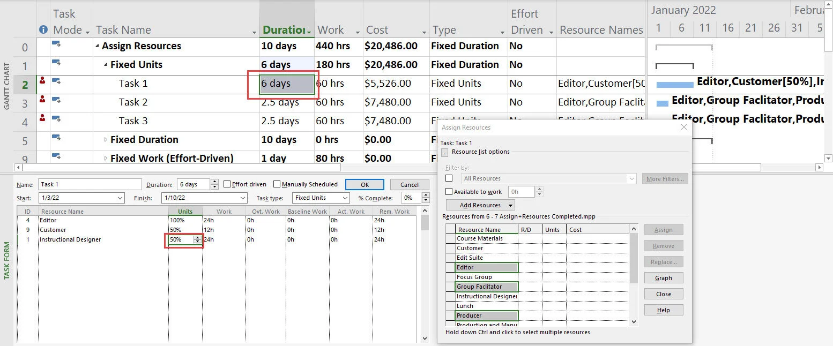
Task: Click the task mode icon for Fixed Duration row
Action: pyautogui.click(x=56, y=138)
